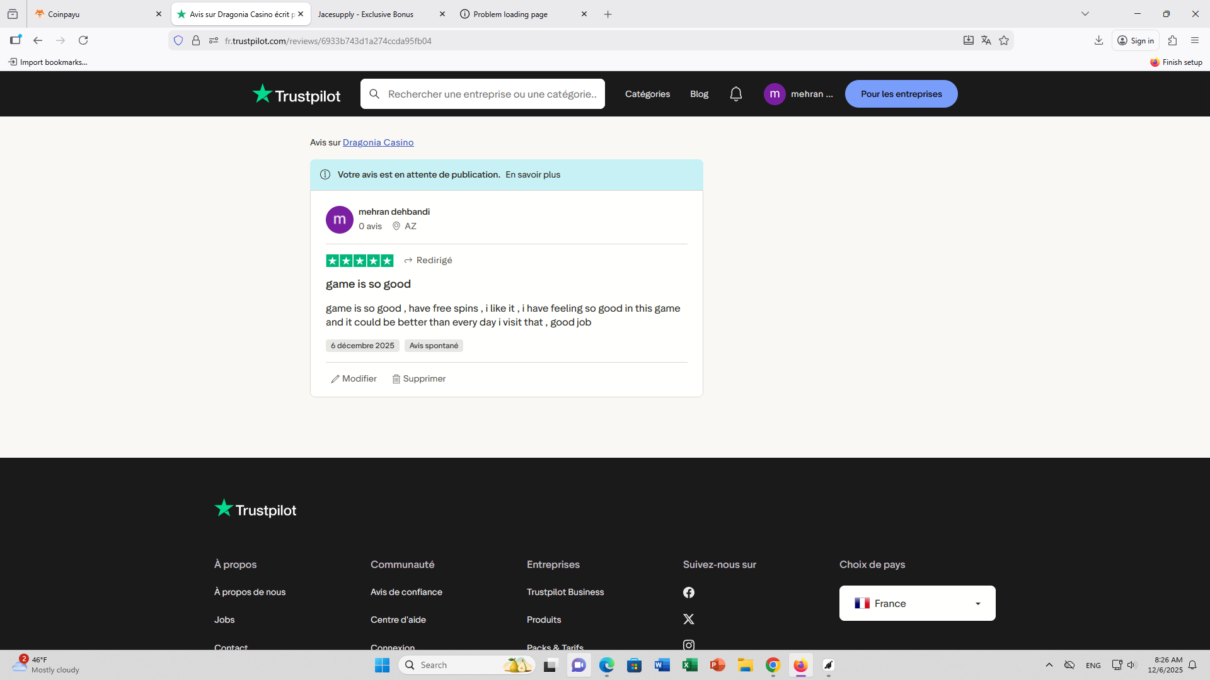Click the Pour les entreprises button
Screen dimensions: 1210x680
pyautogui.click(x=901, y=94)
